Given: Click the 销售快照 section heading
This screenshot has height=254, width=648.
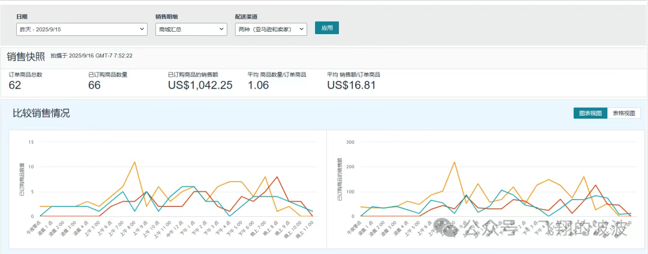Looking at the screenshot, I should [26, 57].
